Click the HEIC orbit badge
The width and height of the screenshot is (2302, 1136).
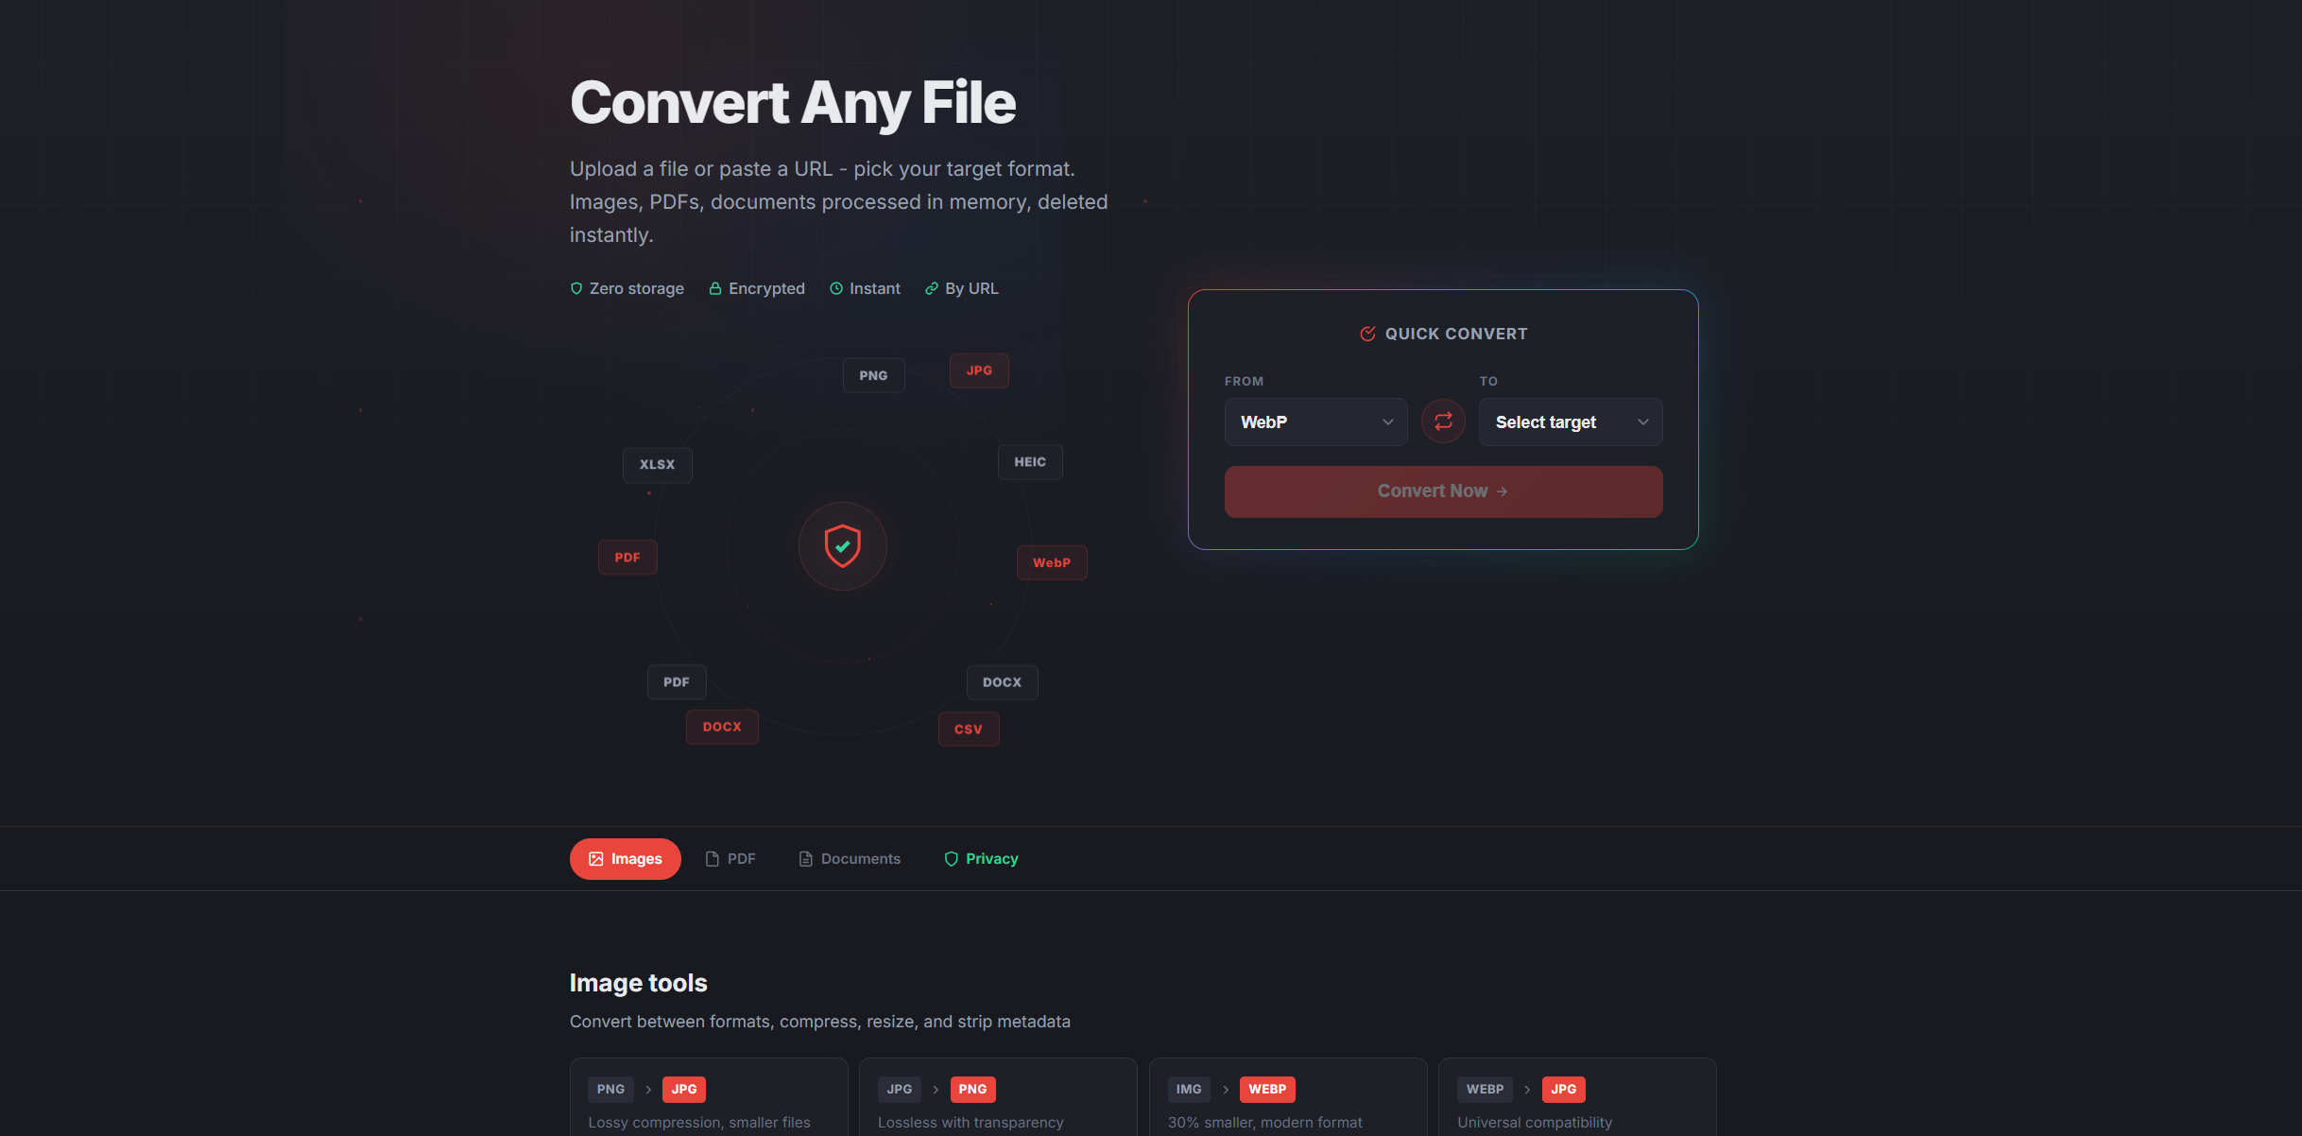click(x=1030, y=462)
